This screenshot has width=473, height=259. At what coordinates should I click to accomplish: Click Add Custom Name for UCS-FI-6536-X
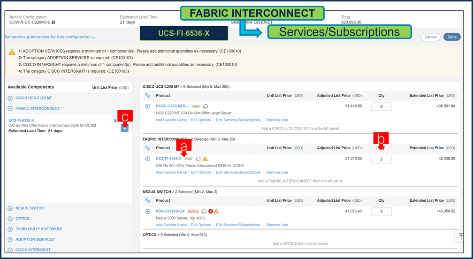click(171, 173)
